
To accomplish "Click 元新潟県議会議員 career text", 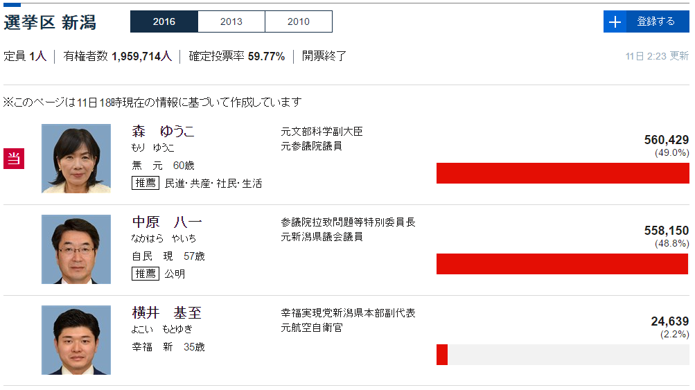I will point(322,237).
